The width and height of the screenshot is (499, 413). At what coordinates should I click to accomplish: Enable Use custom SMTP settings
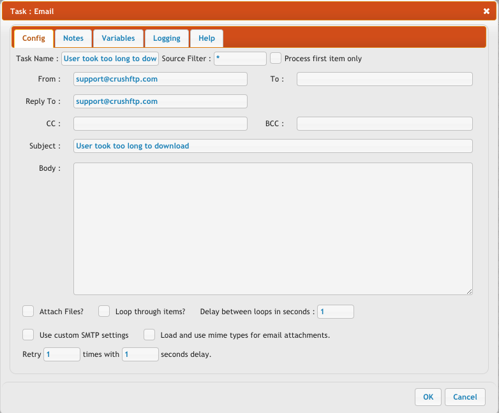pos(28,335)
